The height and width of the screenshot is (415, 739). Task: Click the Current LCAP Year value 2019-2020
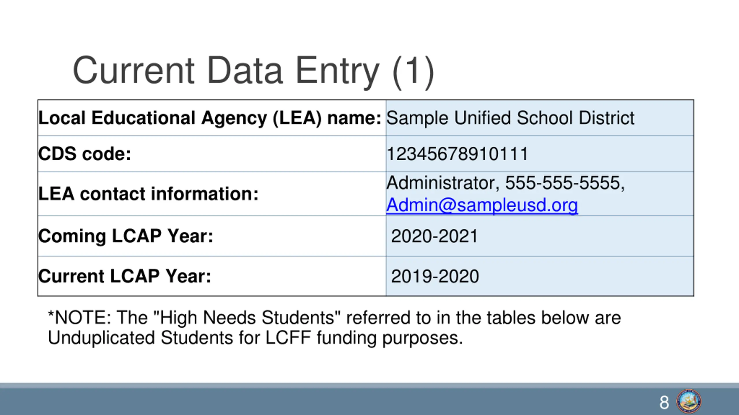(x=435, y=276)
